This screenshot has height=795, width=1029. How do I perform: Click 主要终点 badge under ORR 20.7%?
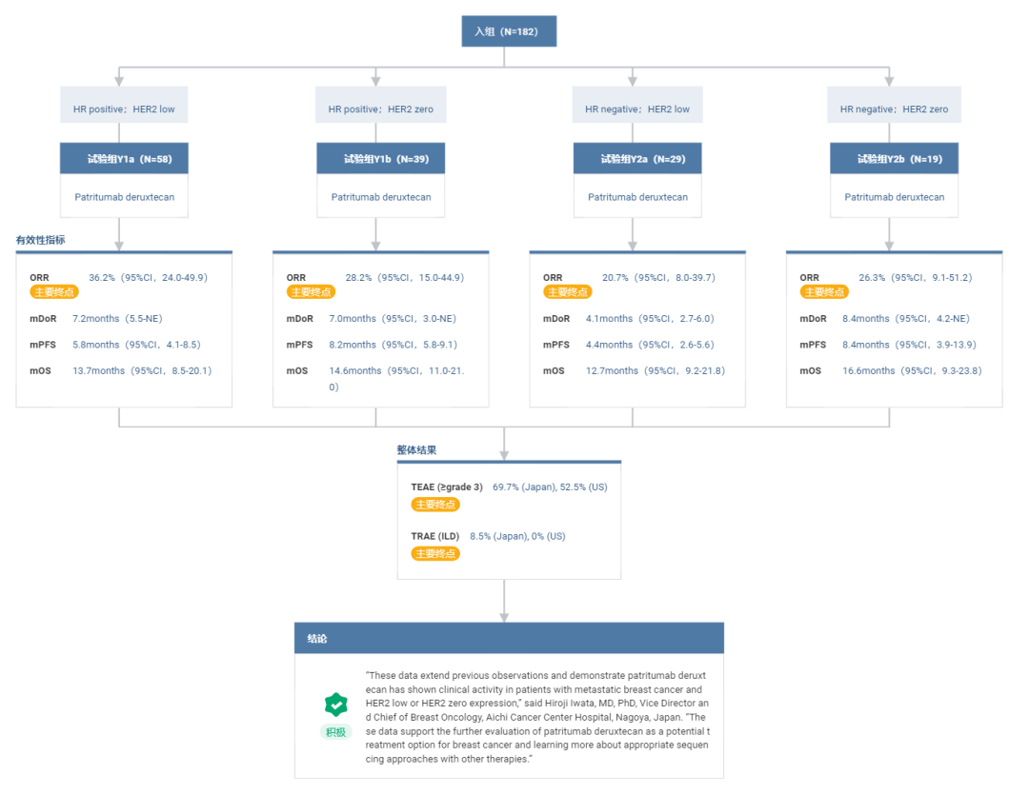click(567, 292)
